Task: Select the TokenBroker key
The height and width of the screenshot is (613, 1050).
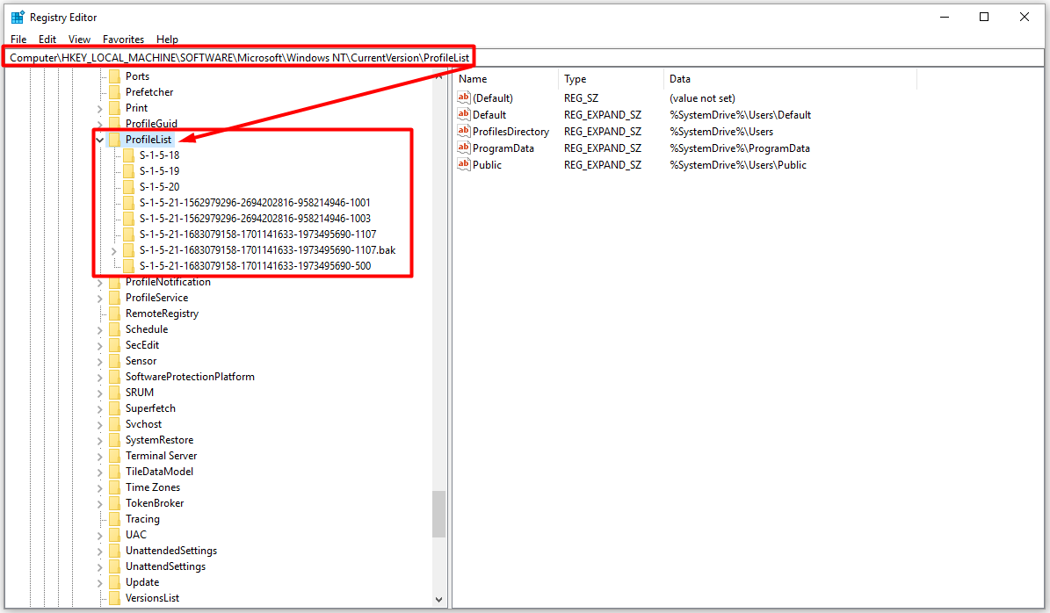Action: 155,503
